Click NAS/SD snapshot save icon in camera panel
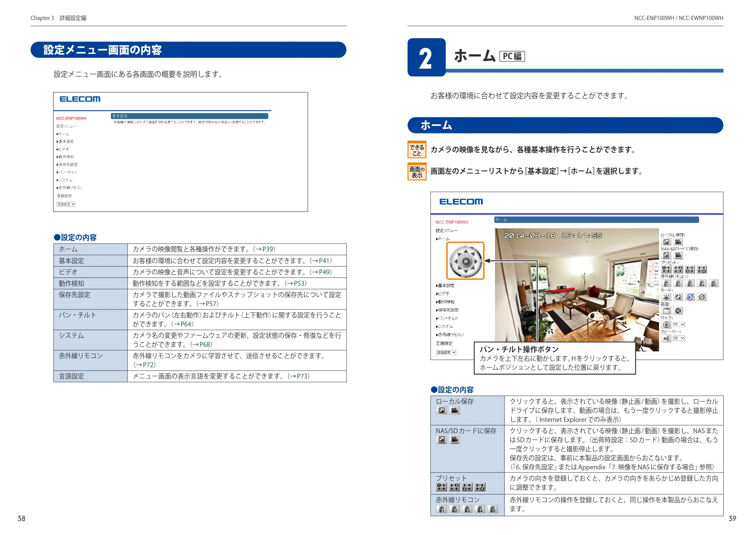 point(666,256)
